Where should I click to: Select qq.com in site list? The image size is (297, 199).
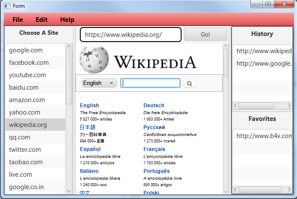tap(35, 137)
